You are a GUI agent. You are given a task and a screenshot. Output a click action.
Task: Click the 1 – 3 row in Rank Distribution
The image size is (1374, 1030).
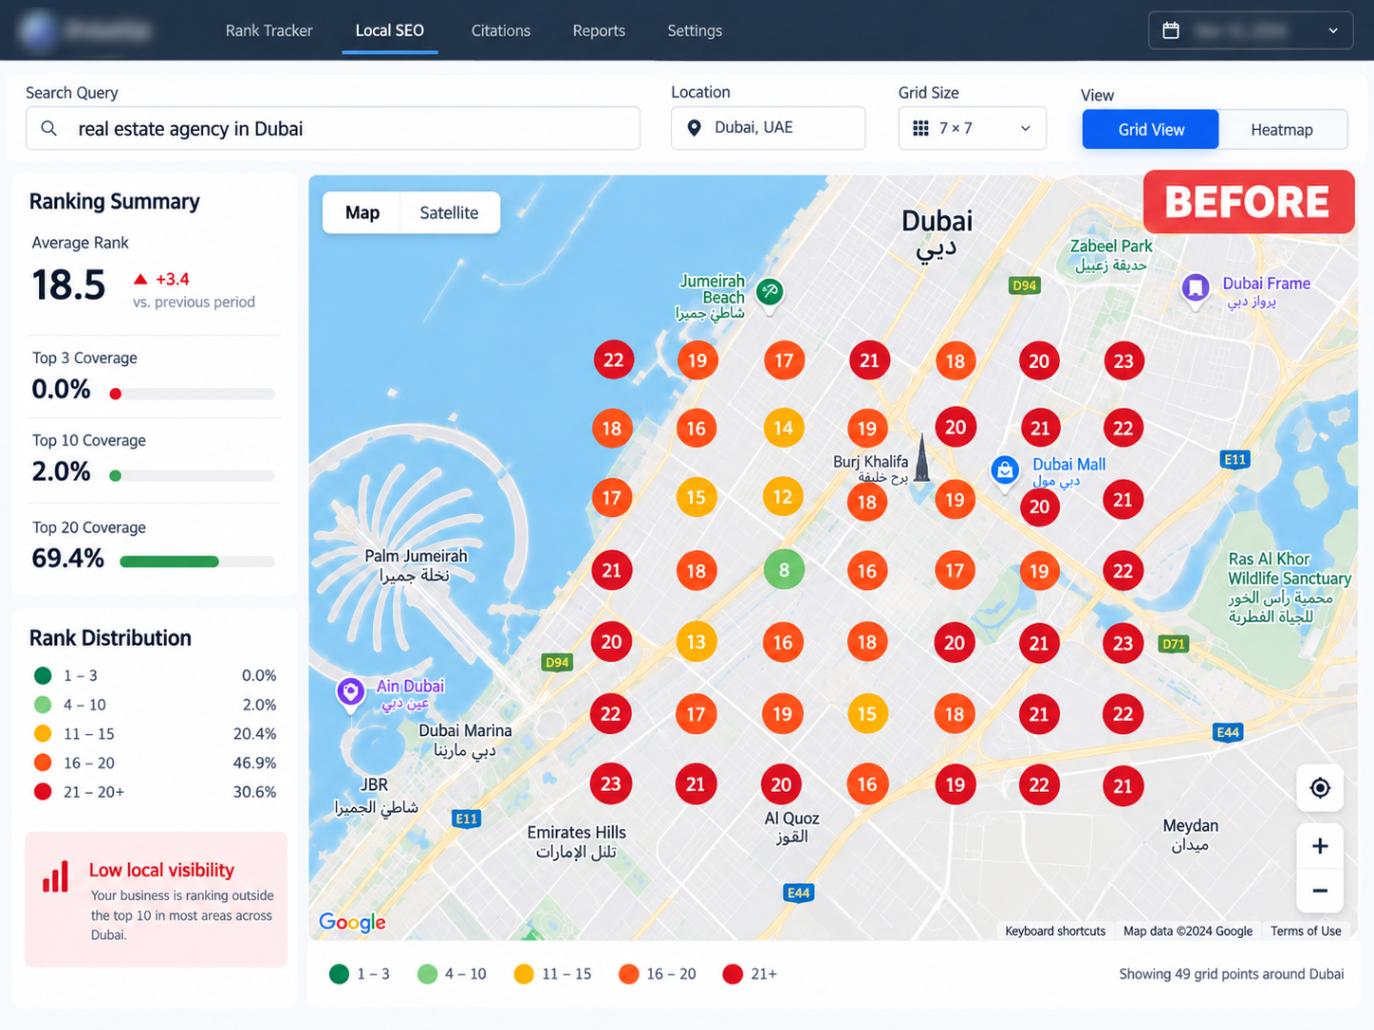155,675
